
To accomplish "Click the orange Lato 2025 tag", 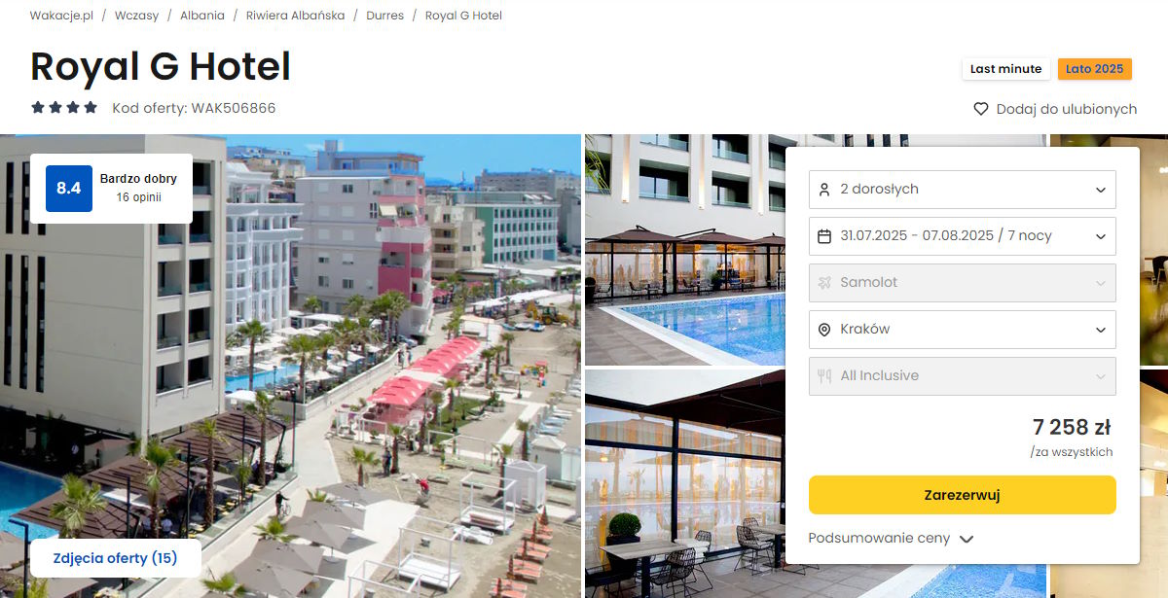I will click(x=1094, y=69).
